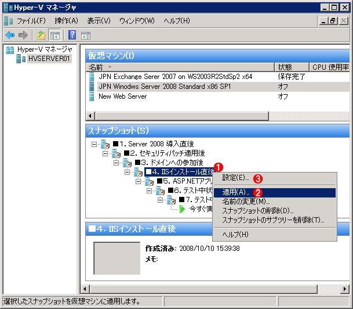Collapse the 4. IISインストール直後 node
Screen dimensions: 353x309
click(x=127, y=172)
